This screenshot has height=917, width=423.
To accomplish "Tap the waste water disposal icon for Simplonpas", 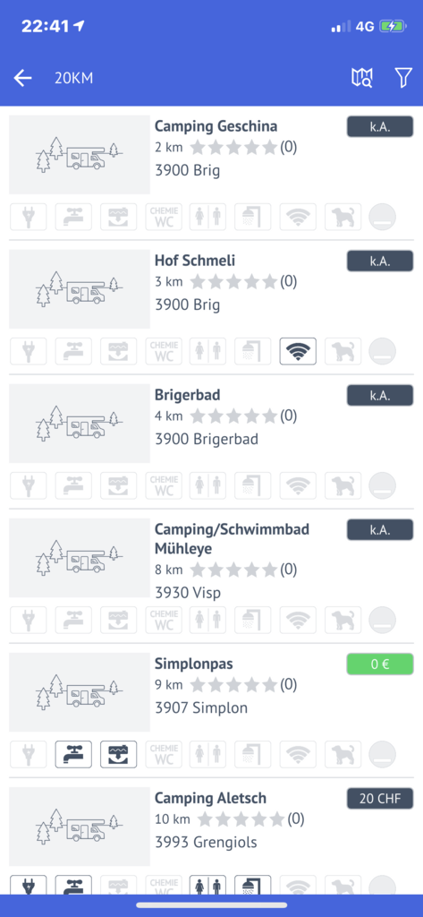I will 119,754.
